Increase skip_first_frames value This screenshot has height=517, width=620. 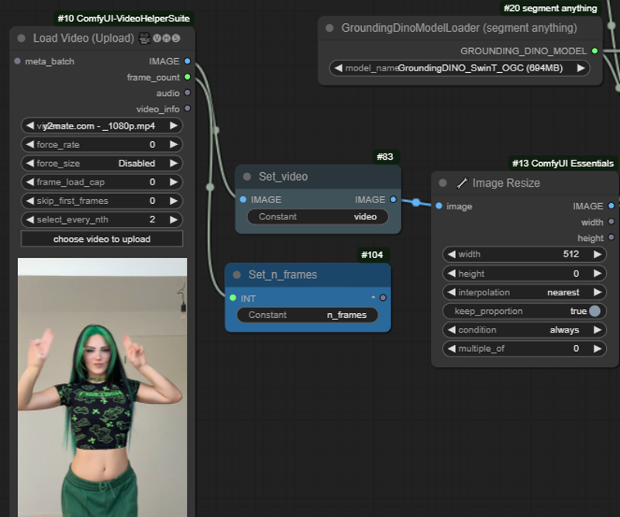click(x=174, y=201)
